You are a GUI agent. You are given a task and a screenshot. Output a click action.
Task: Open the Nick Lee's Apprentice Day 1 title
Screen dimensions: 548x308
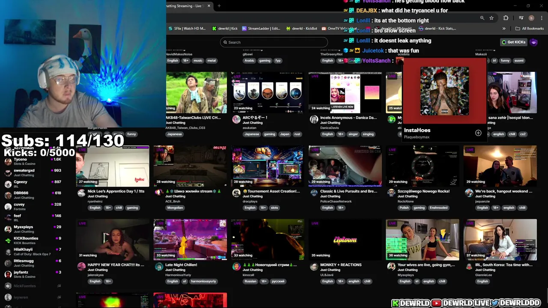click(116, 191)
